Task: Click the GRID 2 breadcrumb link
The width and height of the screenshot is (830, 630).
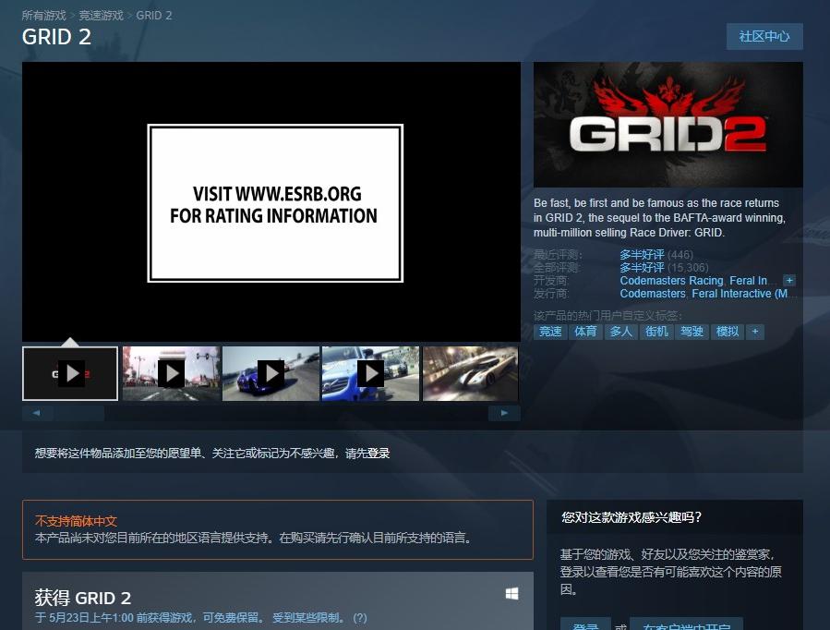Action: [154, 16]
